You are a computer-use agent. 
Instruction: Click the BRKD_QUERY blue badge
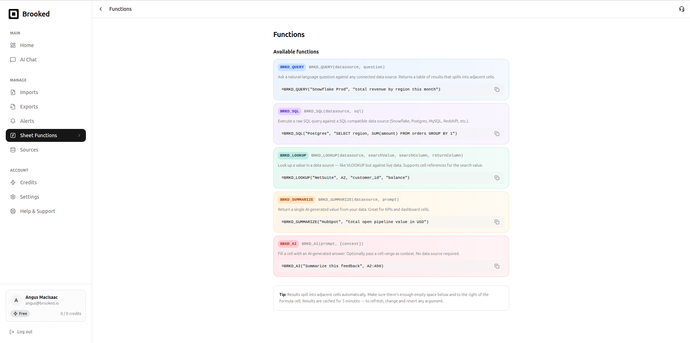(x=292, y=67)
